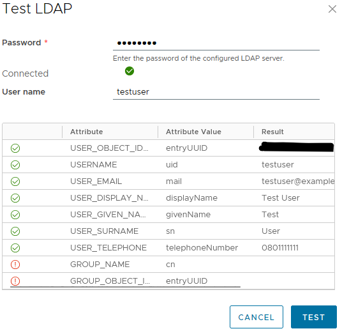The image size is (342, 331).
Task: Click the success icon for USER_TELEPHONE
Action: pyautogui.click(x=15, y=248)
